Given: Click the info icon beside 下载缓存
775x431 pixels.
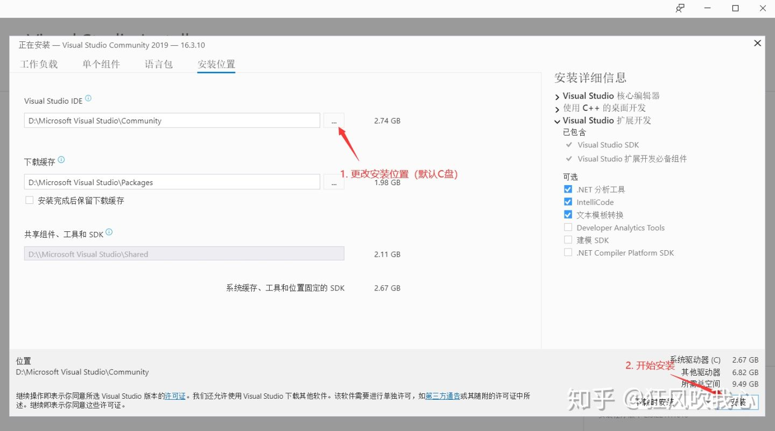Looking at the screenshot, I should (61, 159).
